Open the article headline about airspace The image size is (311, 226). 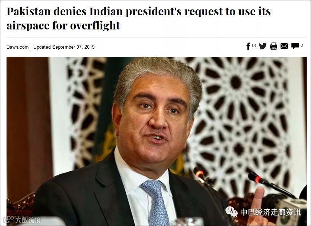click(138, 19)
